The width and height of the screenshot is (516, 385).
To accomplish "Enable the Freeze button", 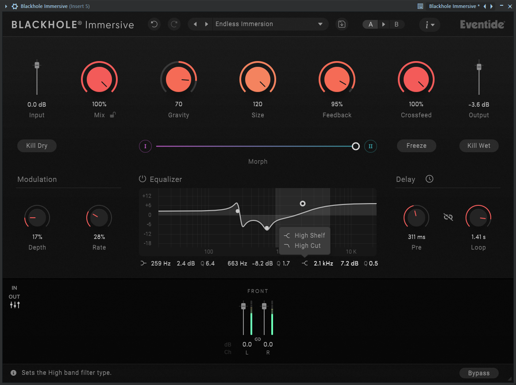I will [x=416, y=146].
